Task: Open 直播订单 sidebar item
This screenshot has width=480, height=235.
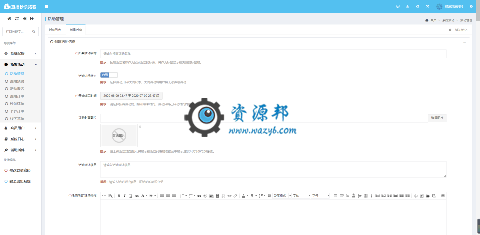Action: pos(17,96)
